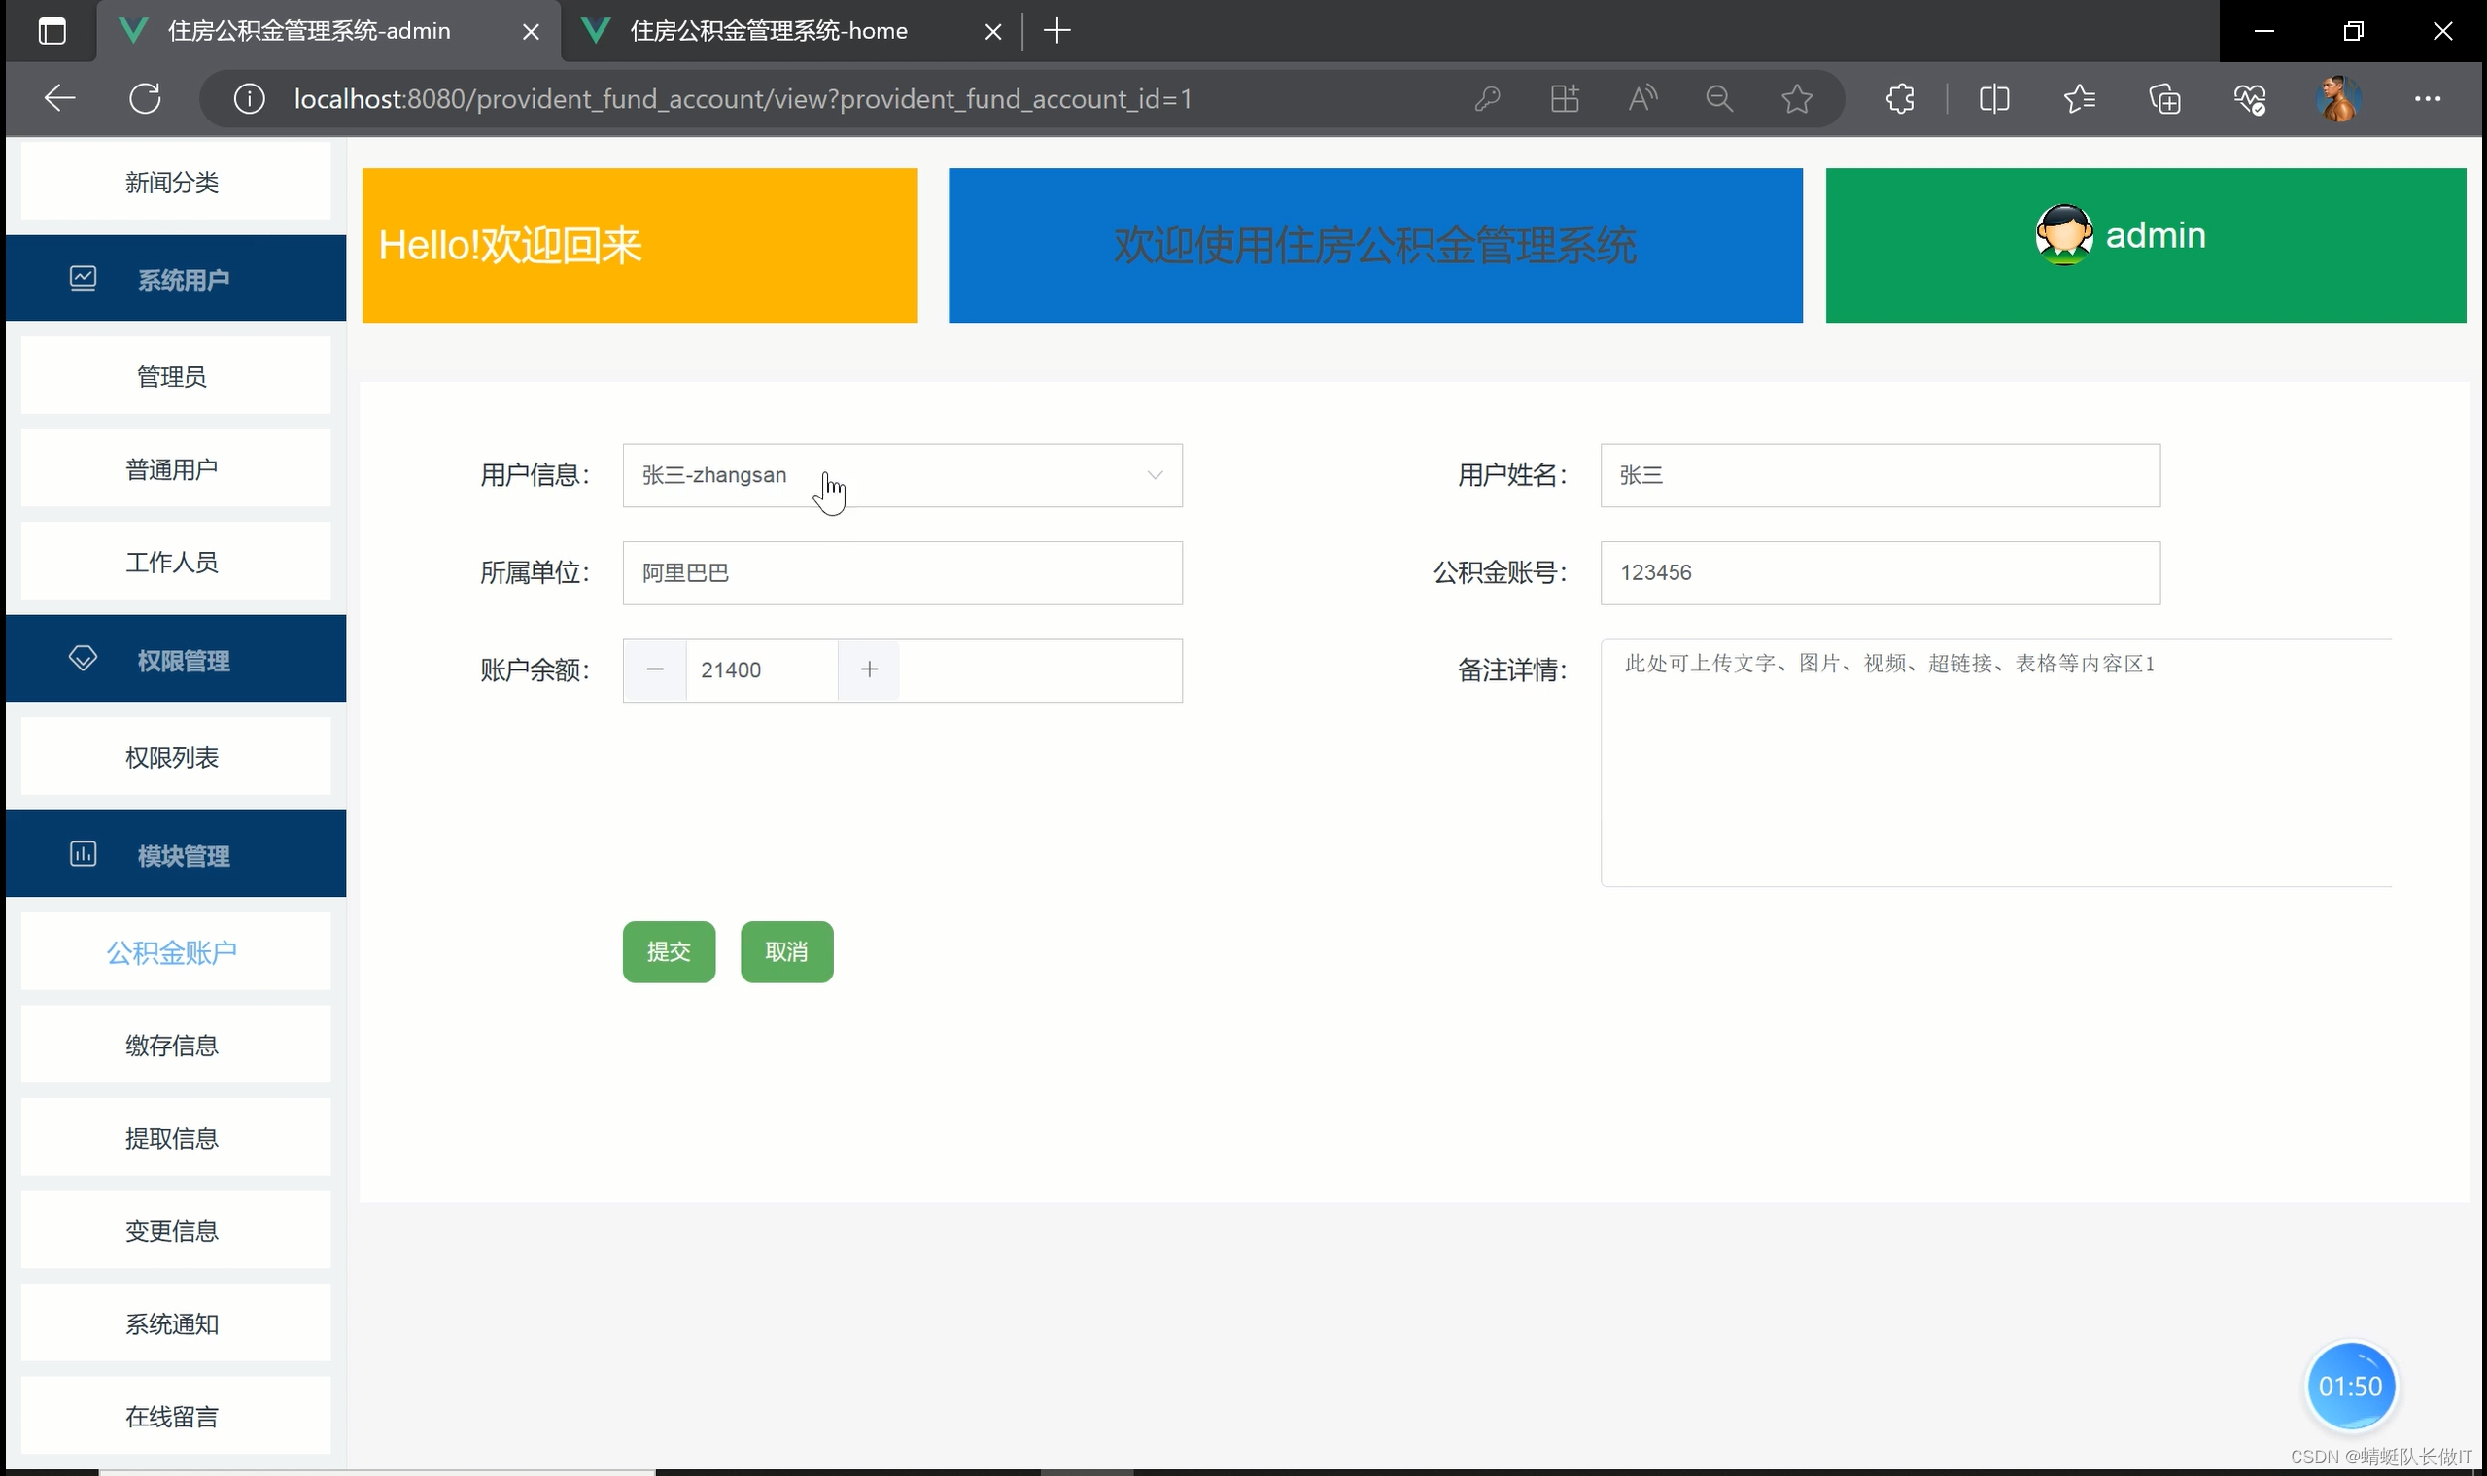Go back using browser back arrow
The width and height of the screenshot is (2487, 1476).
pyautogui.click(x=58, y=97)
